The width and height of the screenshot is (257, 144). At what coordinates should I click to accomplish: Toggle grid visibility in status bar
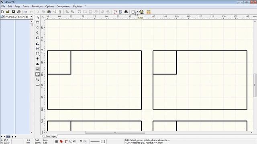tap(56, 141)
